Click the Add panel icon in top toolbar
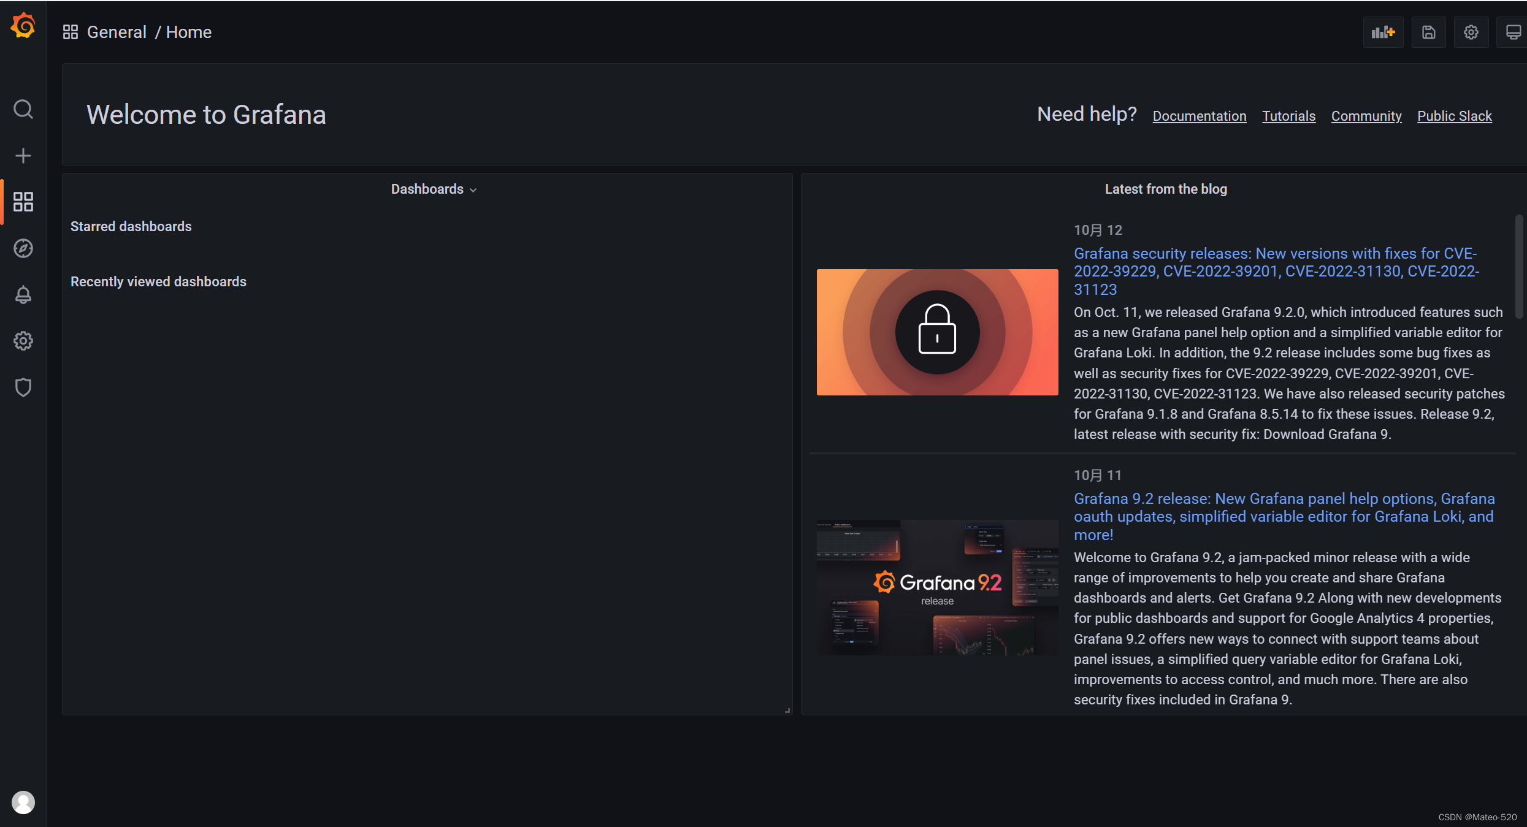This screenshot has height=827, width=1527. click(1383, 32)
